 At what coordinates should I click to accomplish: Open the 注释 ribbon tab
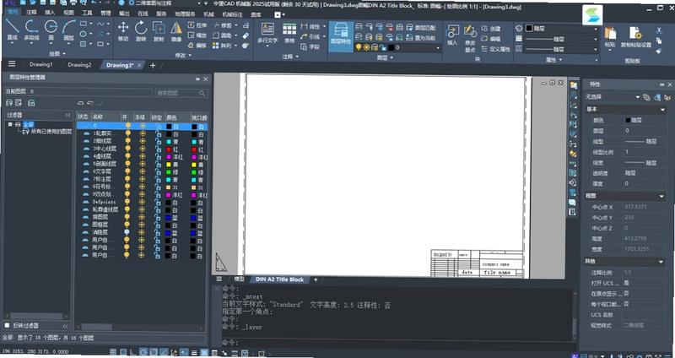(31, 13)
